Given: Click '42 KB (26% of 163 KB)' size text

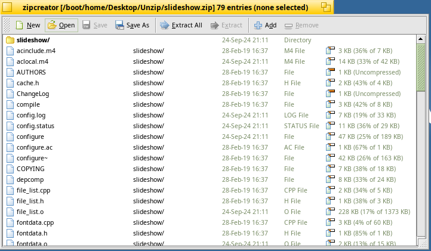Looking at the screenshot, I should click(371, 158).
